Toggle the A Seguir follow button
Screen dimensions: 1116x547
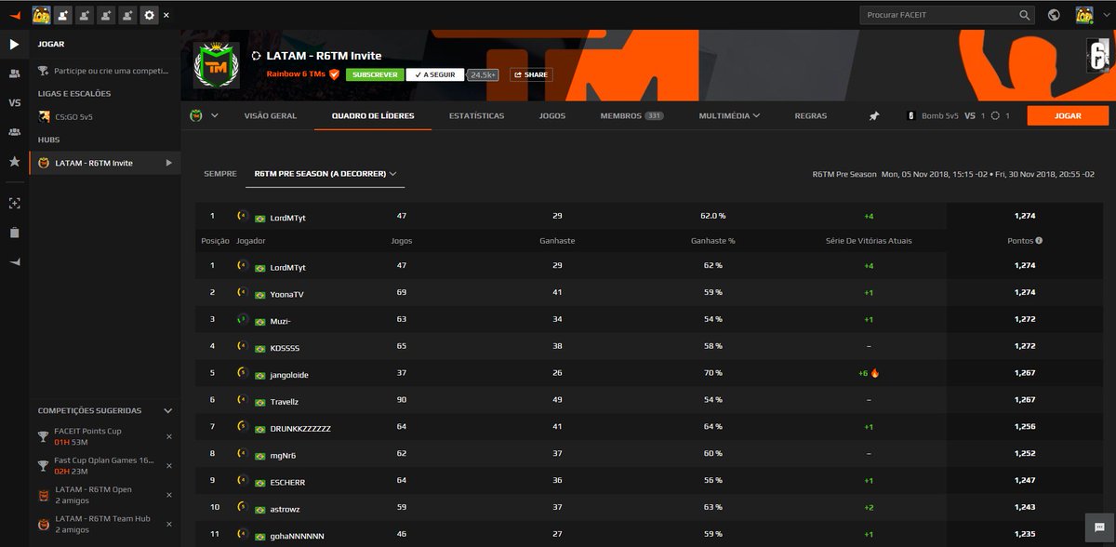tap(436, 74)
